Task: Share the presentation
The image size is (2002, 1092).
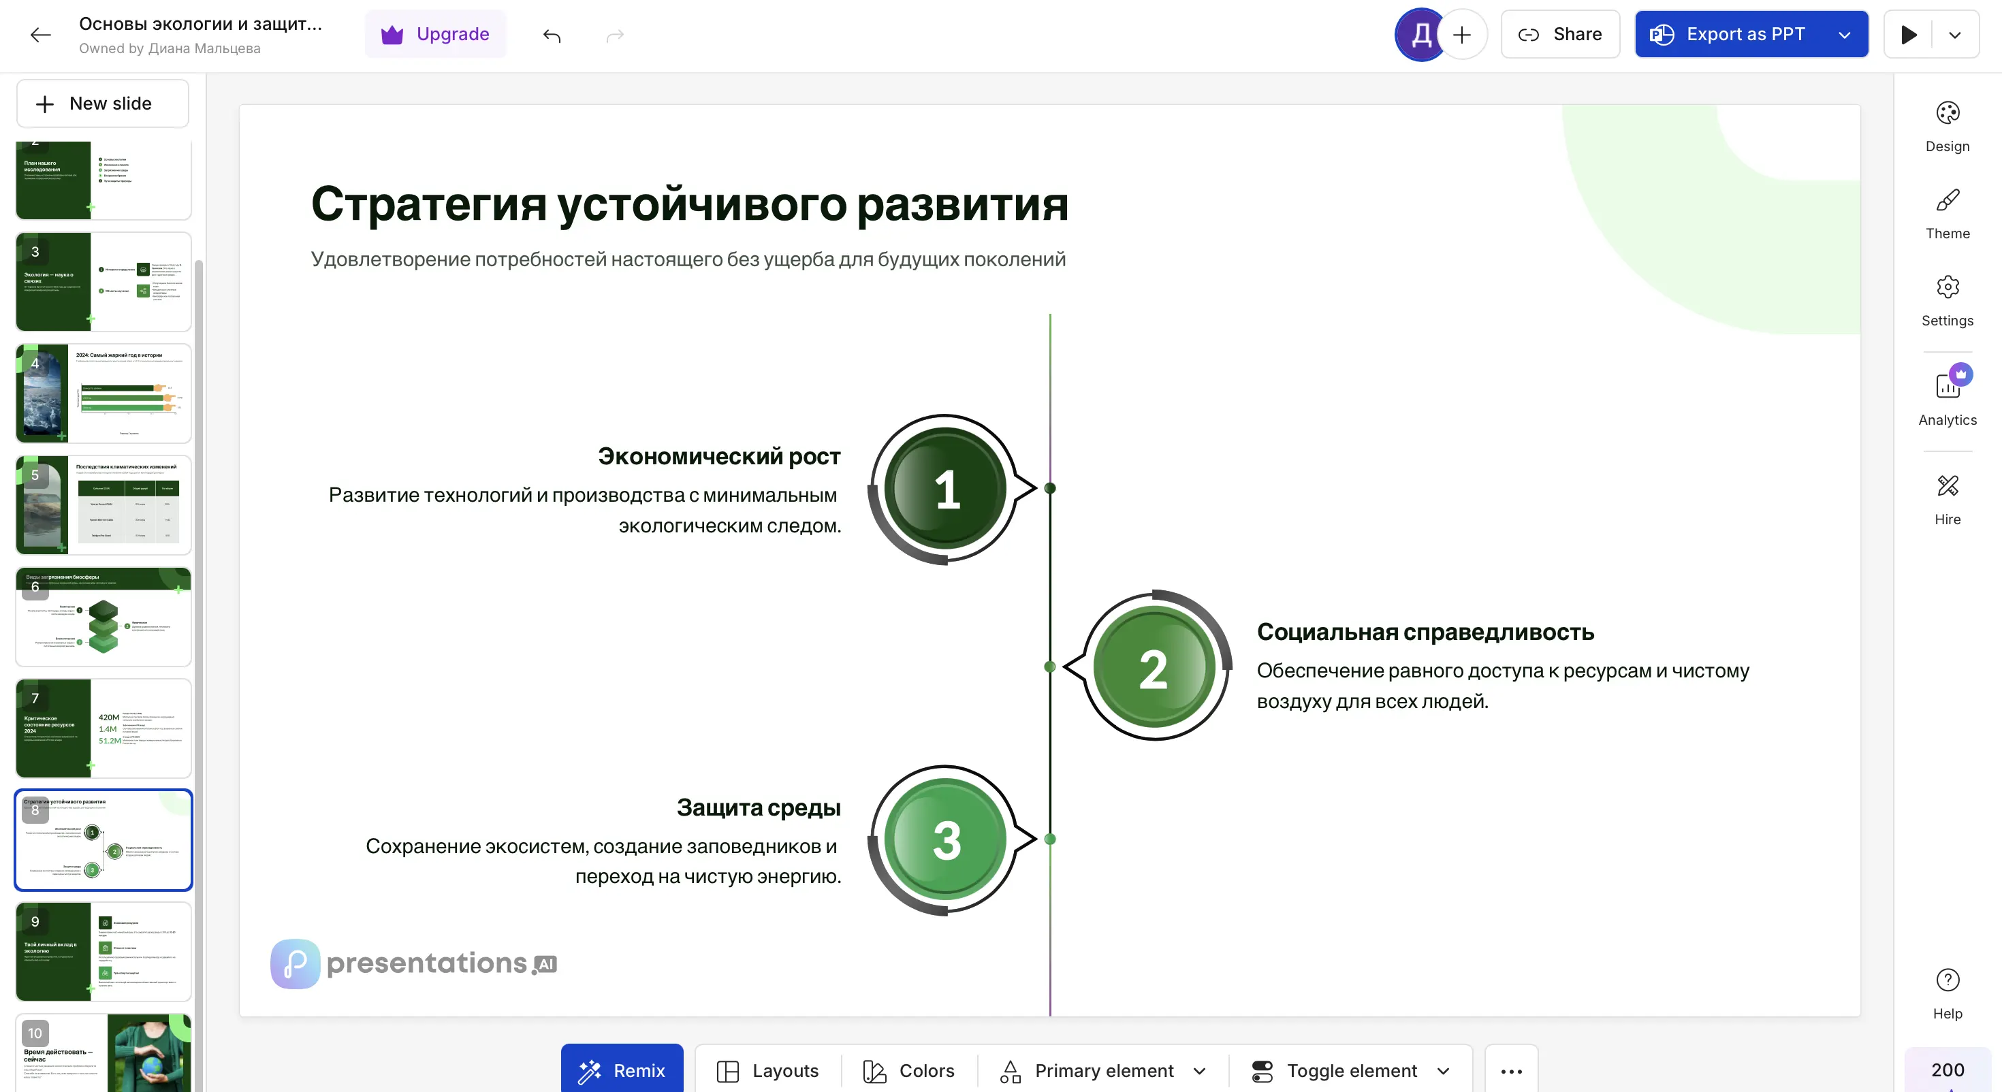Action: pyautogui.click(x=1560, y=33)
